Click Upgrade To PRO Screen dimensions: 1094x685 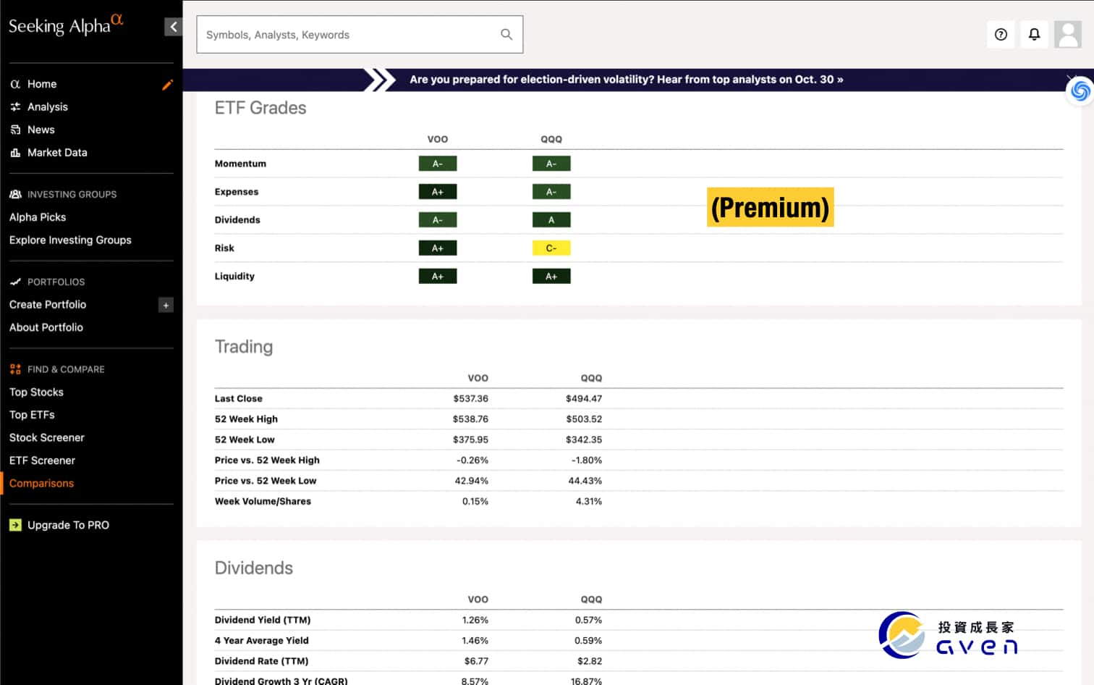coord(68,525)
